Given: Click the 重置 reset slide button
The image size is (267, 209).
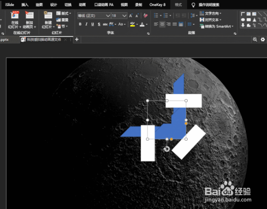Looking at the screenshot, I should 62,20.
